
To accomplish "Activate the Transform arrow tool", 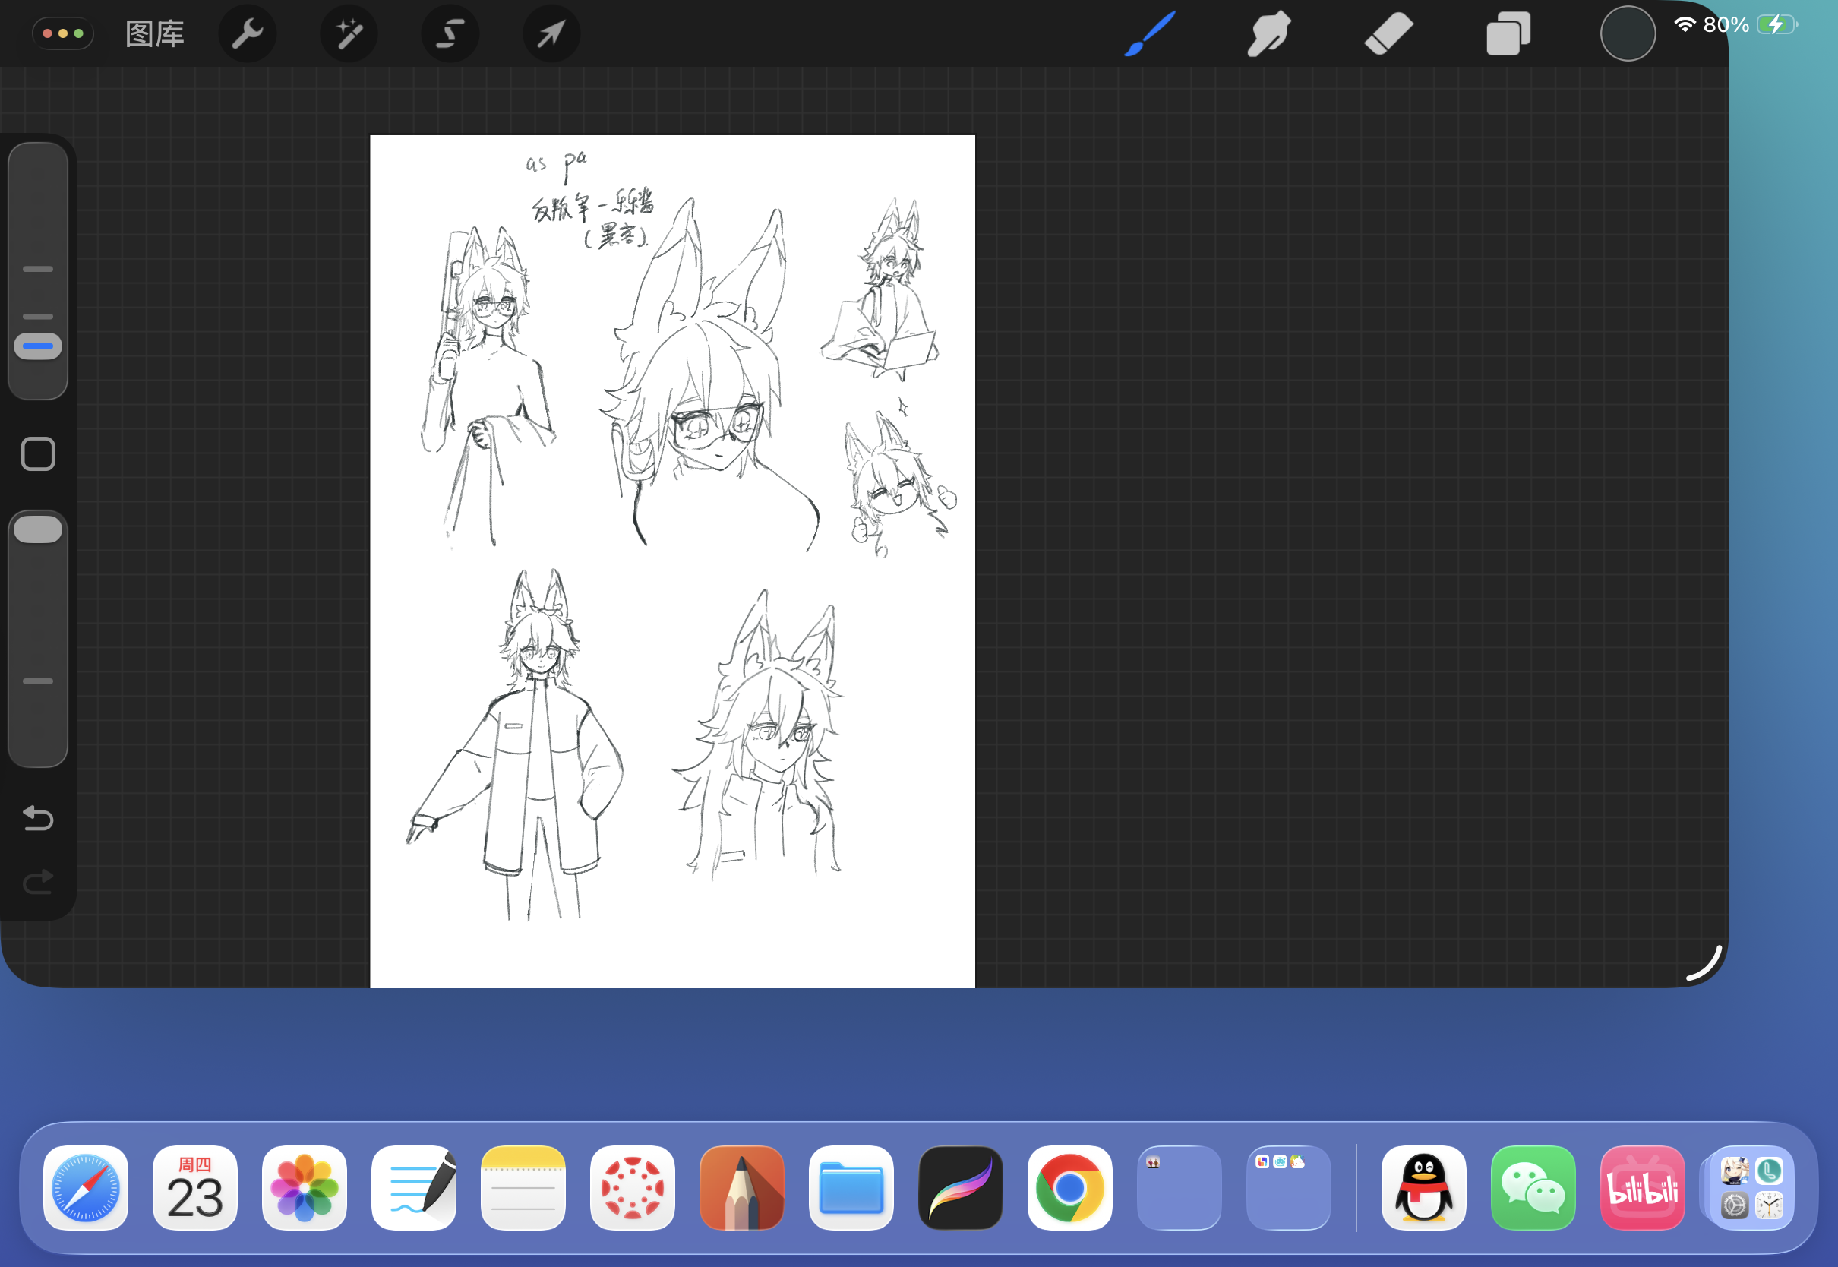I will (x=551, y=33).
